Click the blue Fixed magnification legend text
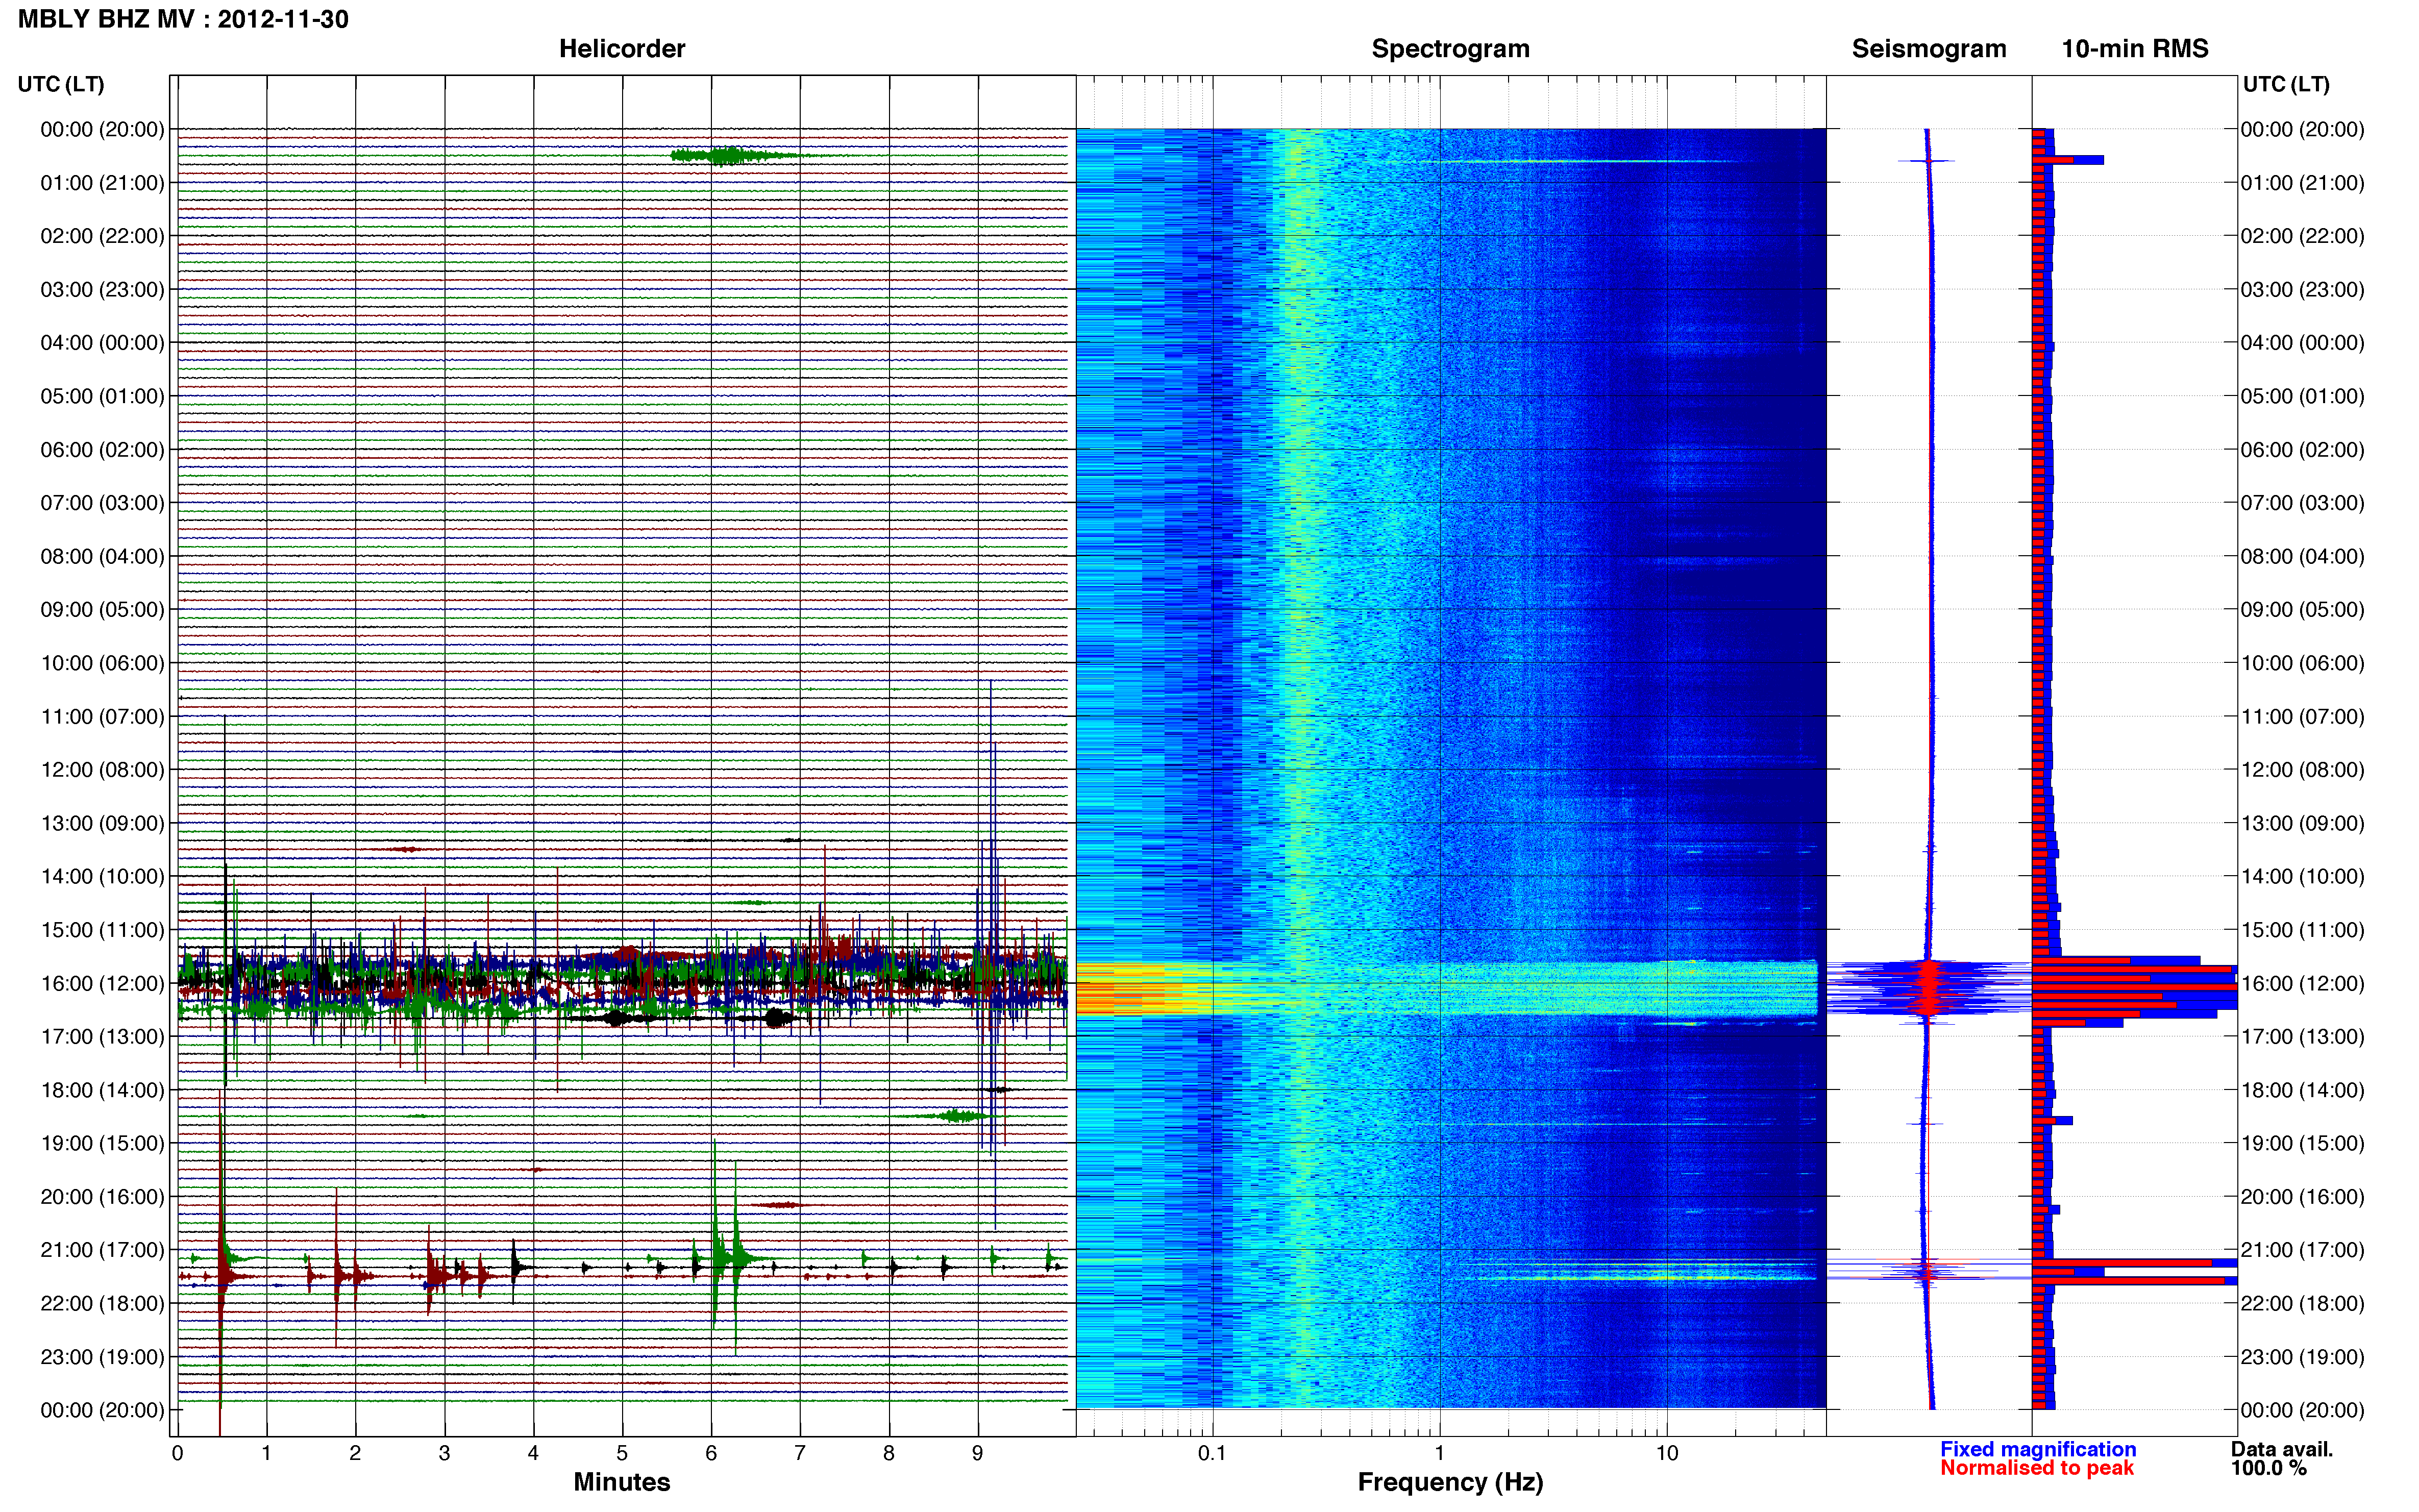This screenshot has height=1512, width=2419. click(x=2038, y=1449)
